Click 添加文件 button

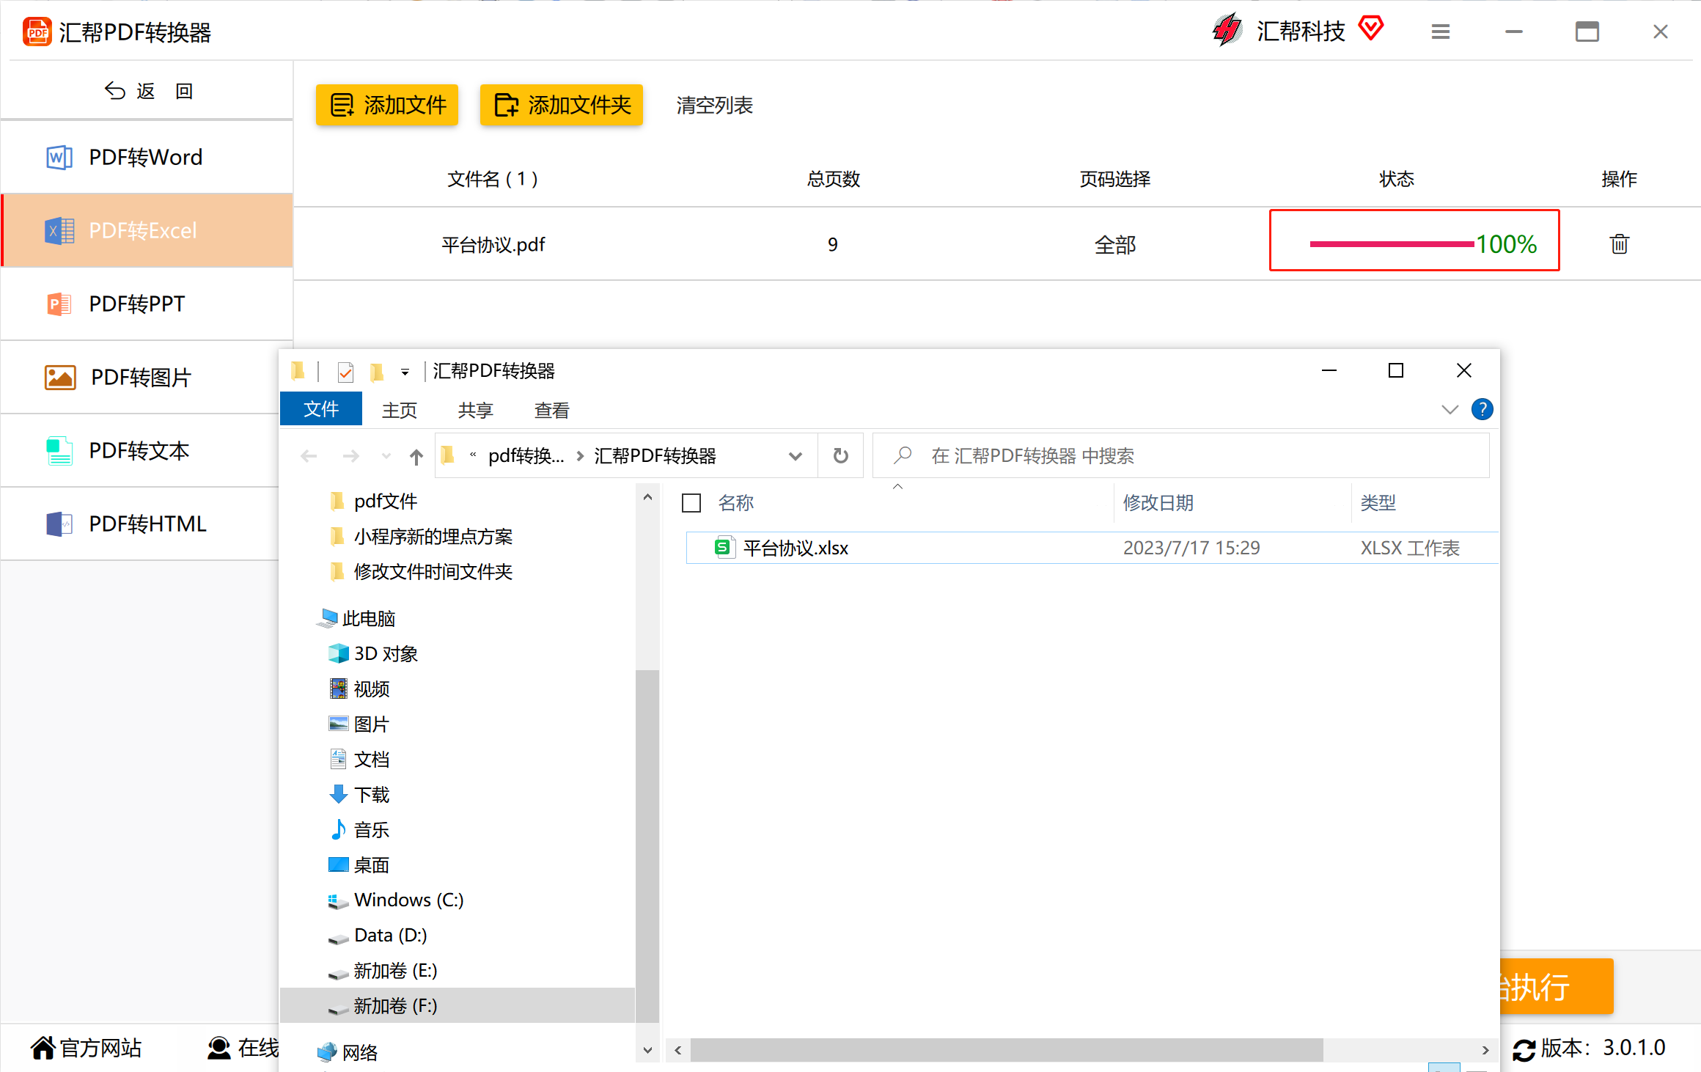pos(387,105)
